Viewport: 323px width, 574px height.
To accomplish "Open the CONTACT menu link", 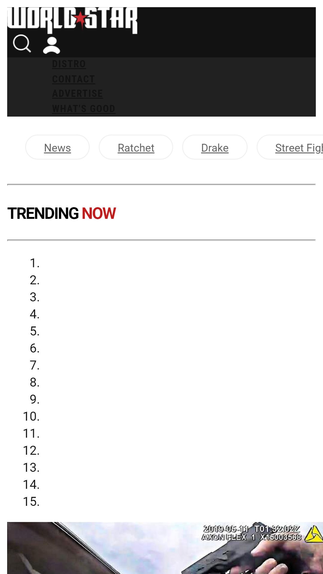I will pyautogui.click(x=74, y=79).
